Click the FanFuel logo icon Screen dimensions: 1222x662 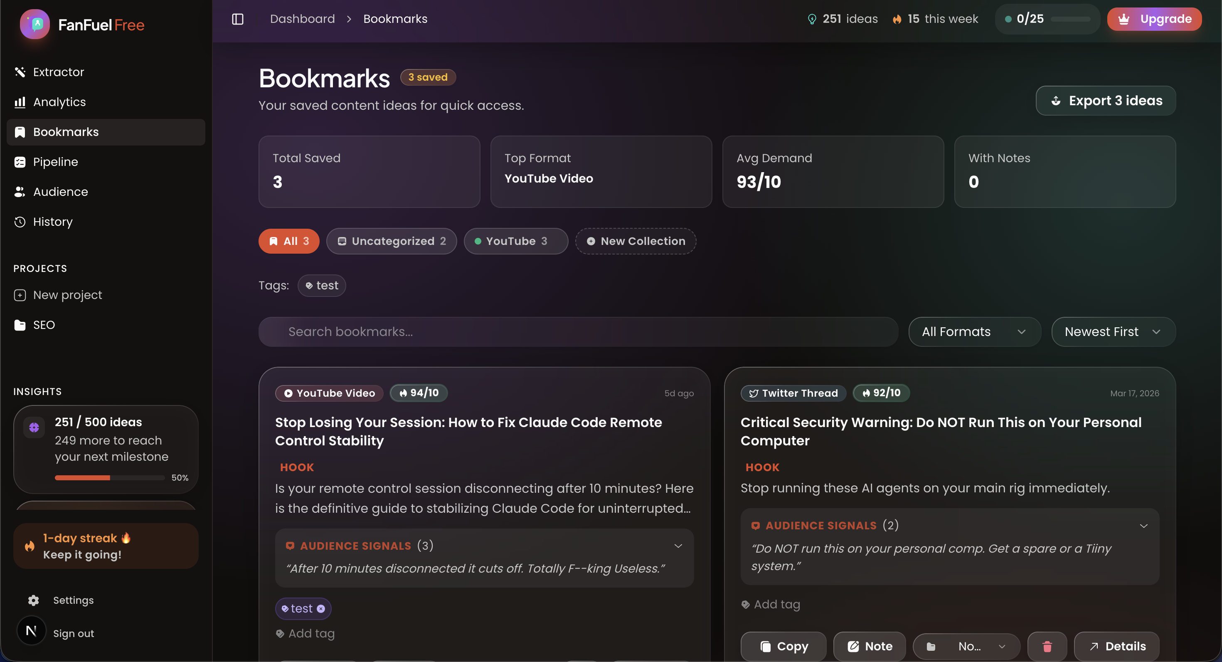pyautogui.click(x=34, y=24)
